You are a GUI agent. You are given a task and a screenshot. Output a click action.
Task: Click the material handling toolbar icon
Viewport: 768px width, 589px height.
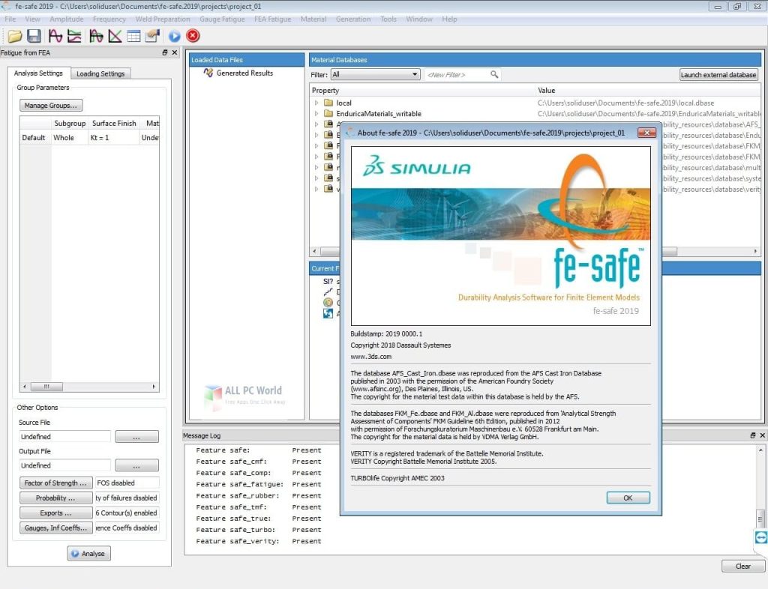tap(152, 35)
